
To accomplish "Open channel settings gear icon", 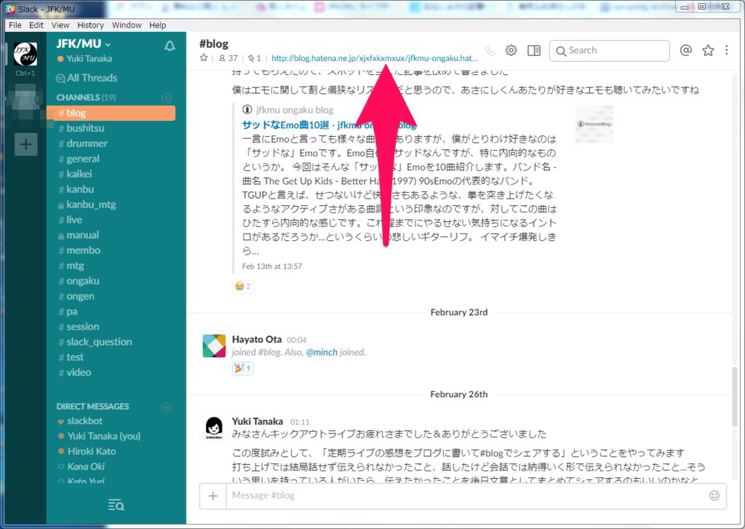I will click(511, 50).
